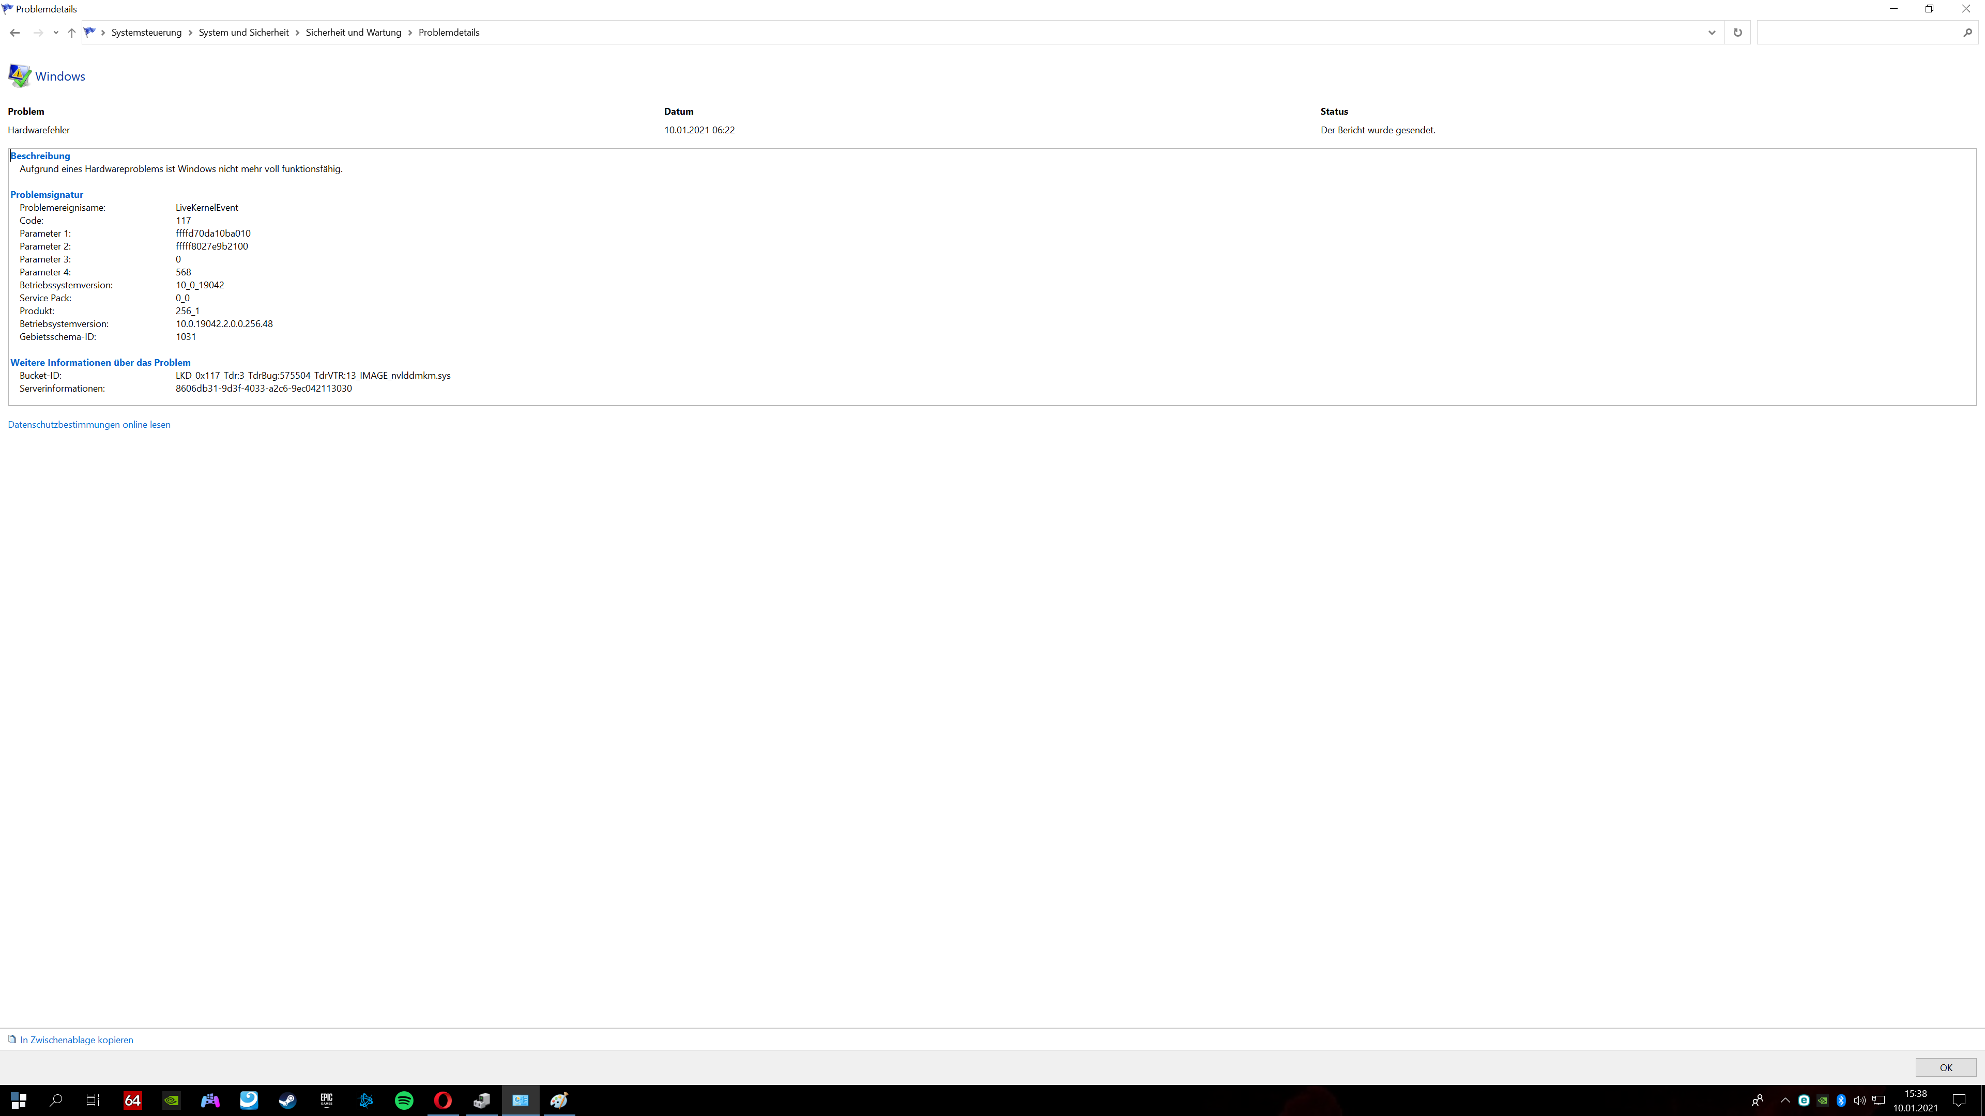This screenshot has width=1985, height=1116.
Task: Open Steam from the taskbar
Action: coord(287,1100)
